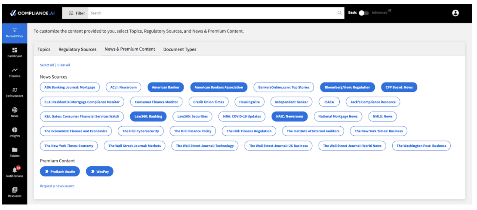The width and height of the screenshot is (477, 210).
Task: Open the Default Filter sidebar item
Action: 15,33
